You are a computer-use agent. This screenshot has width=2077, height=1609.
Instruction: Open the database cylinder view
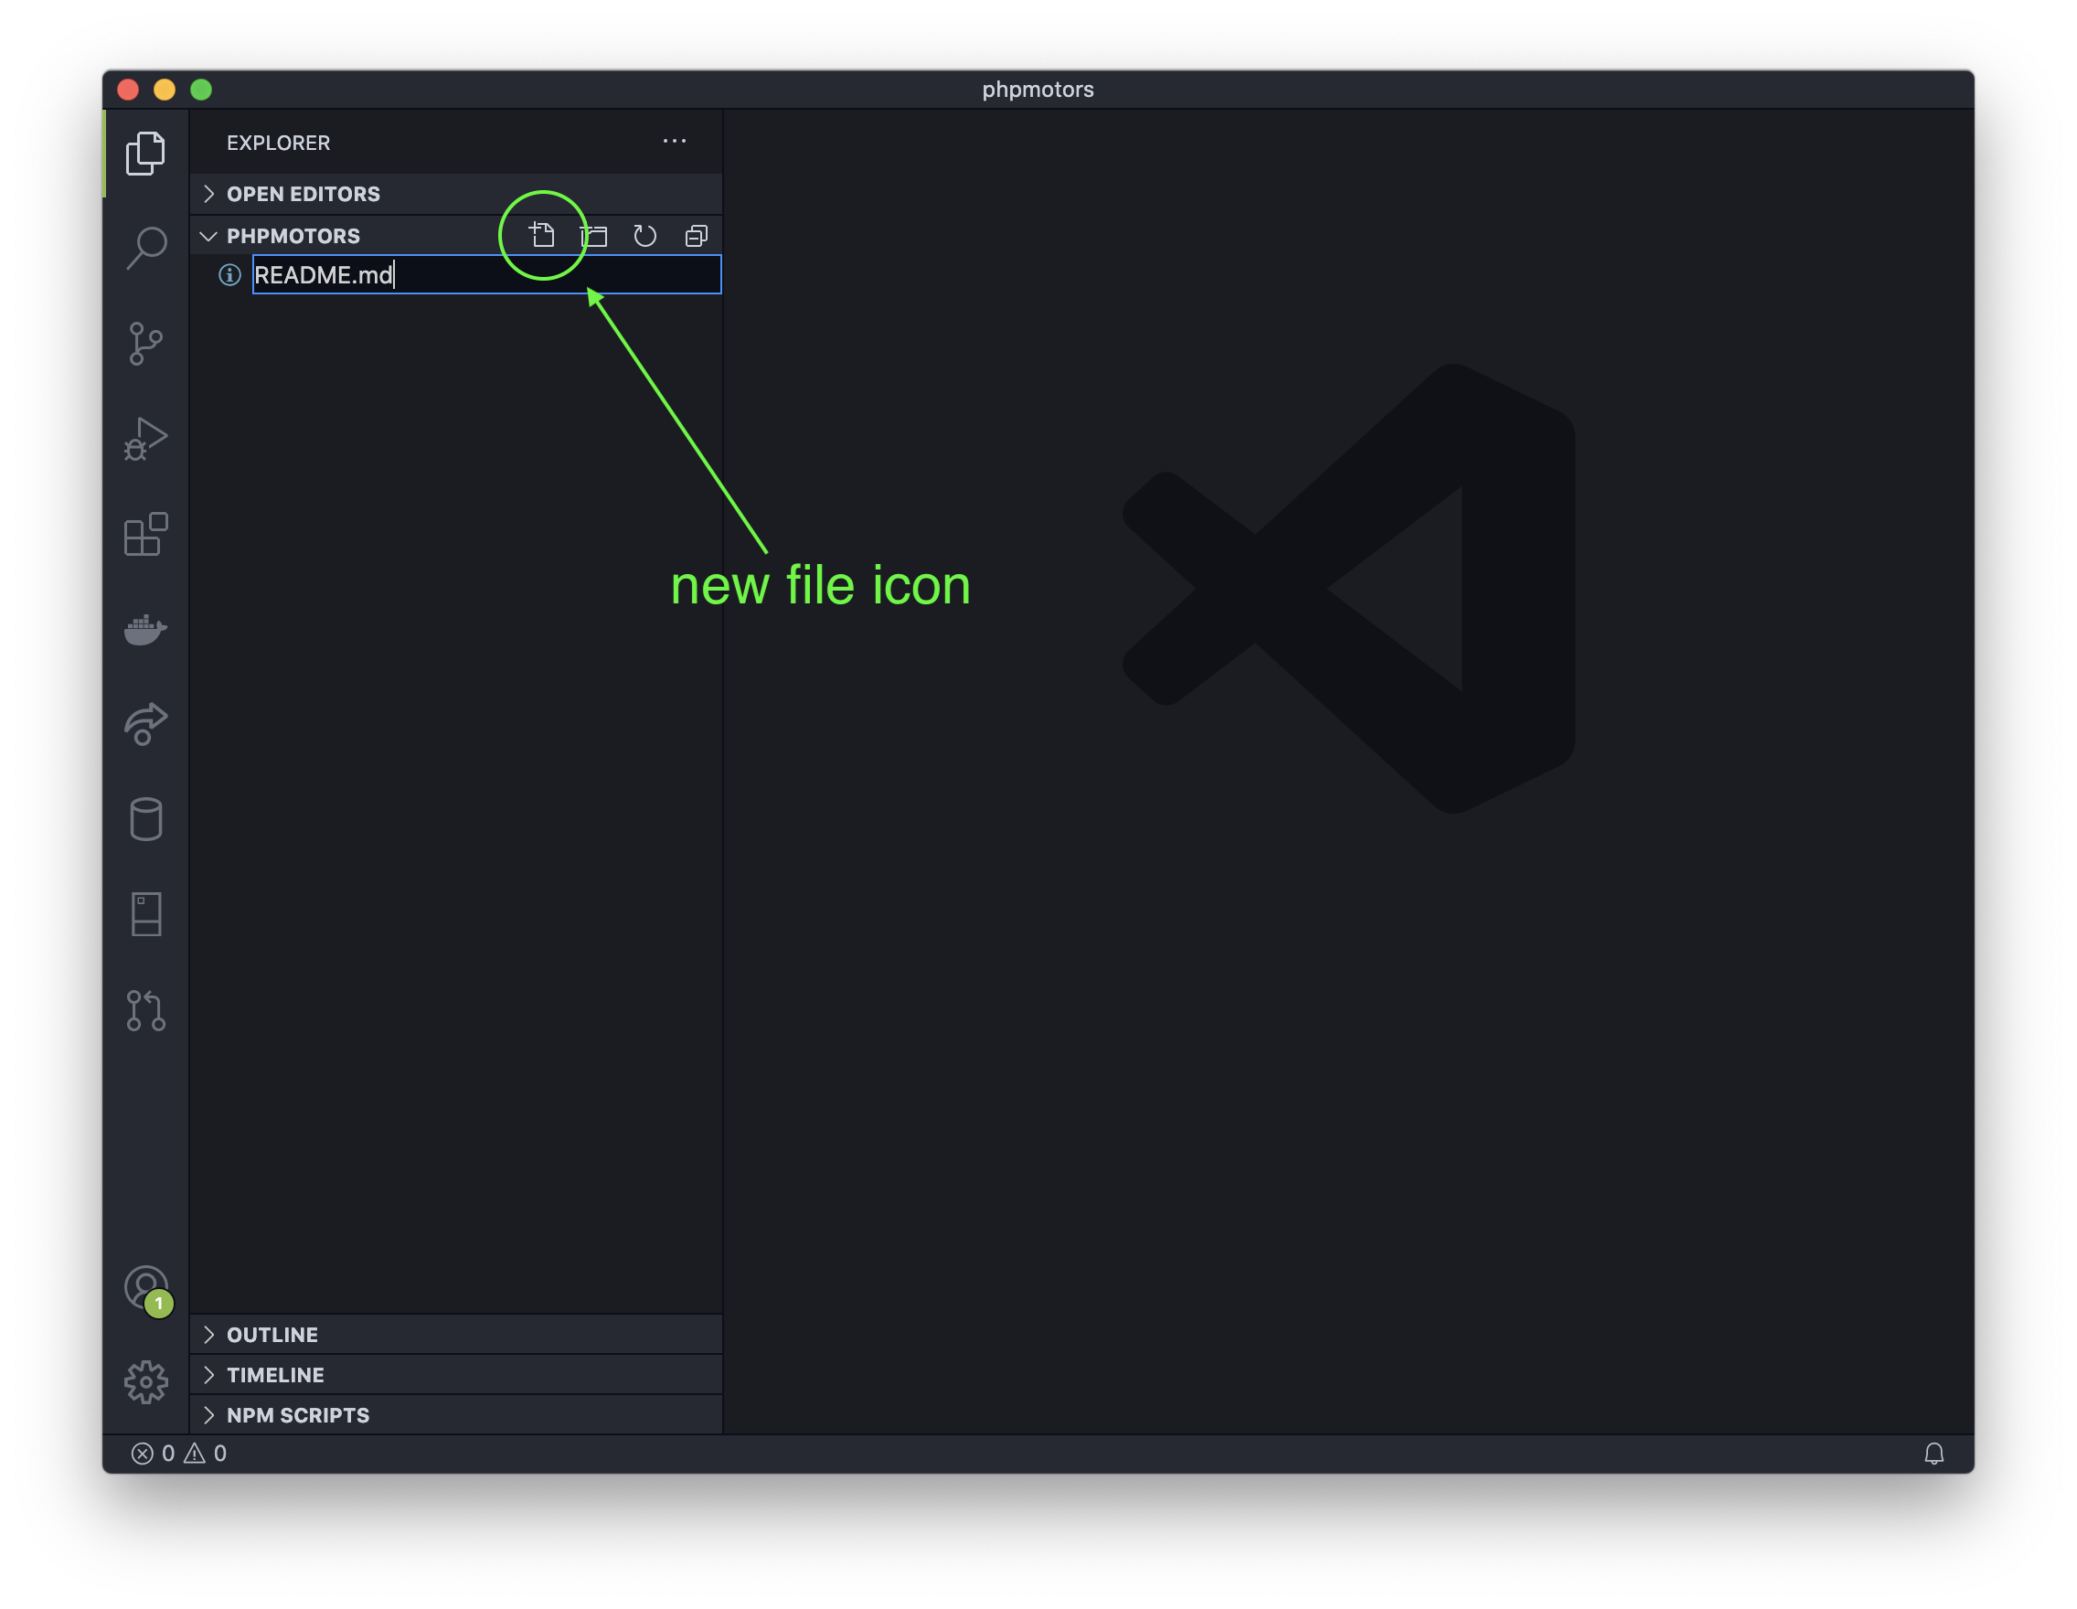point(145,819)
